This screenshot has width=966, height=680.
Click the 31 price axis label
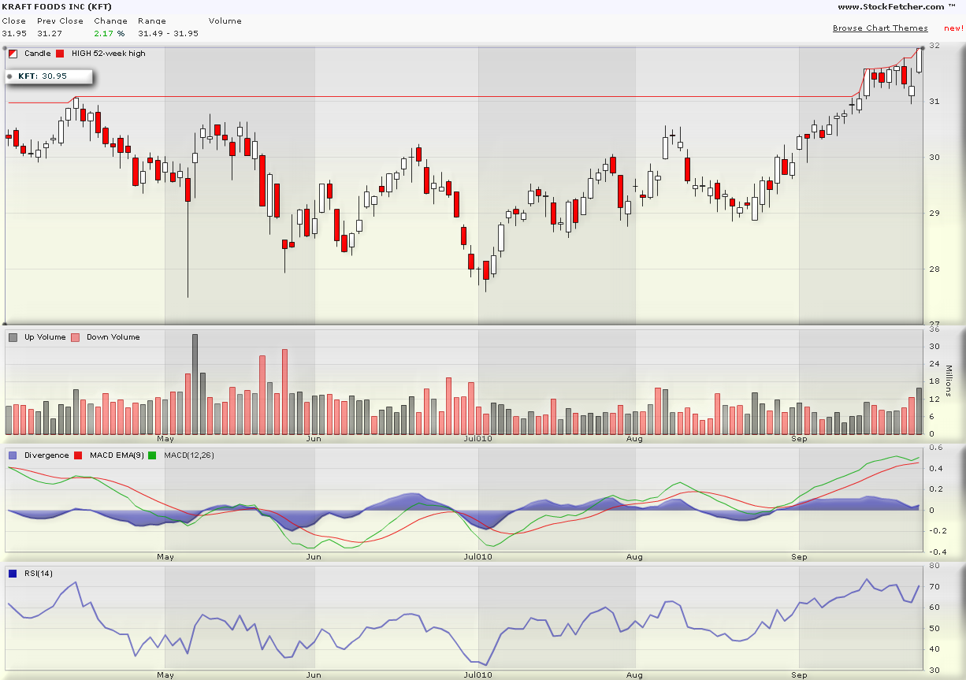[x=935, y=102]
